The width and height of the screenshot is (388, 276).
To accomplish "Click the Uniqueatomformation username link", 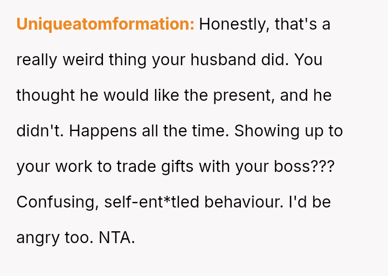I will pos(105,24).
